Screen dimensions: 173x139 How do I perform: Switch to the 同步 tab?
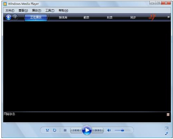pyautogui.click(x=133, y=18)
